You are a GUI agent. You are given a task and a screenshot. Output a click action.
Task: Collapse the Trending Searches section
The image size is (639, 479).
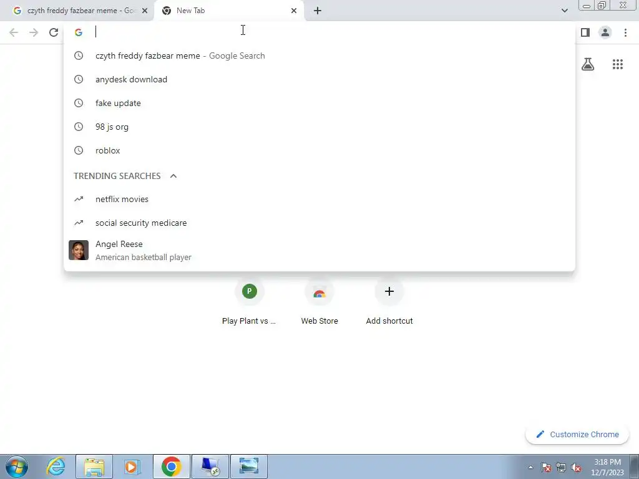173,176
